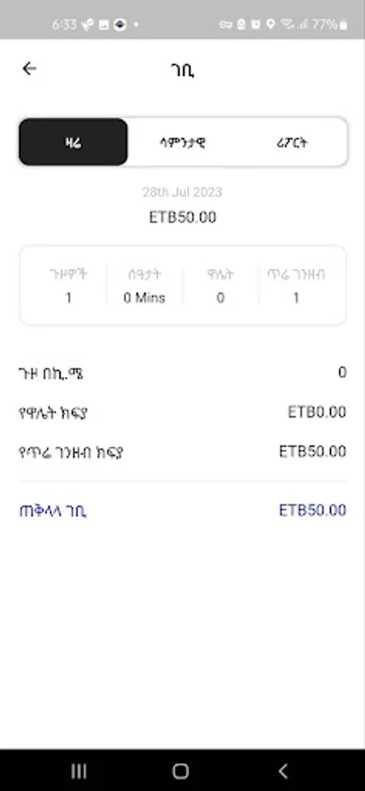The image size is (365, 791).
Task: Tap the ETB50.00 earnings headline
Action: (x=182, y=217)
